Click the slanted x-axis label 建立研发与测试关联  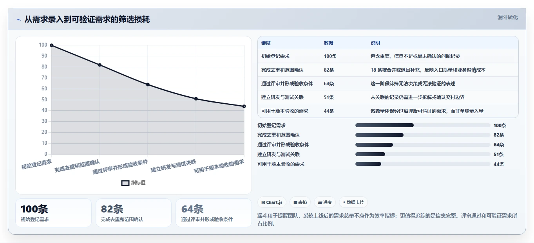pos(173,166)
